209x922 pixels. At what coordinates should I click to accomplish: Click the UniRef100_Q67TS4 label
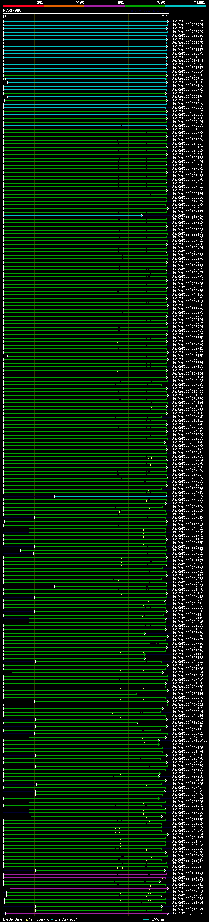[x=187, y=780]
